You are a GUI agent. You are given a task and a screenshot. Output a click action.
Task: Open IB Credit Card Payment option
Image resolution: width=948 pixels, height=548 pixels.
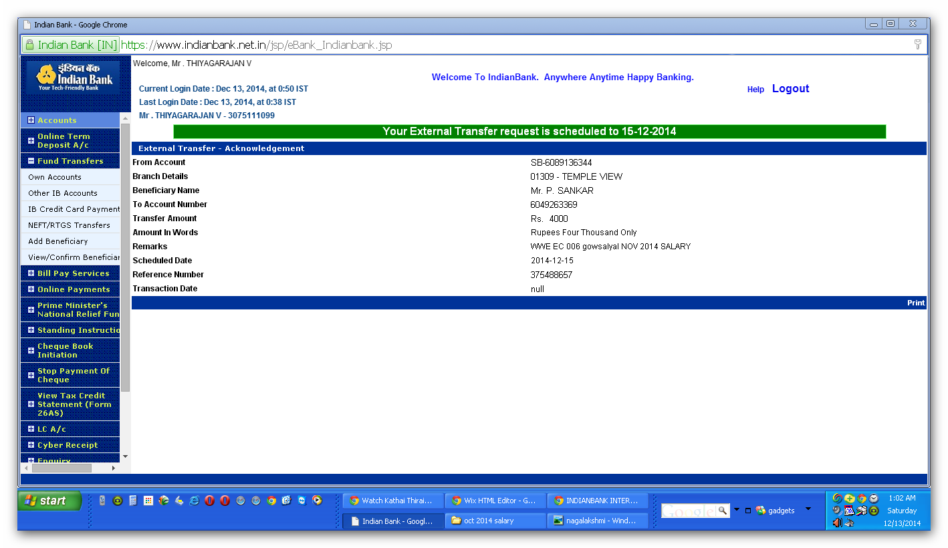74,209
